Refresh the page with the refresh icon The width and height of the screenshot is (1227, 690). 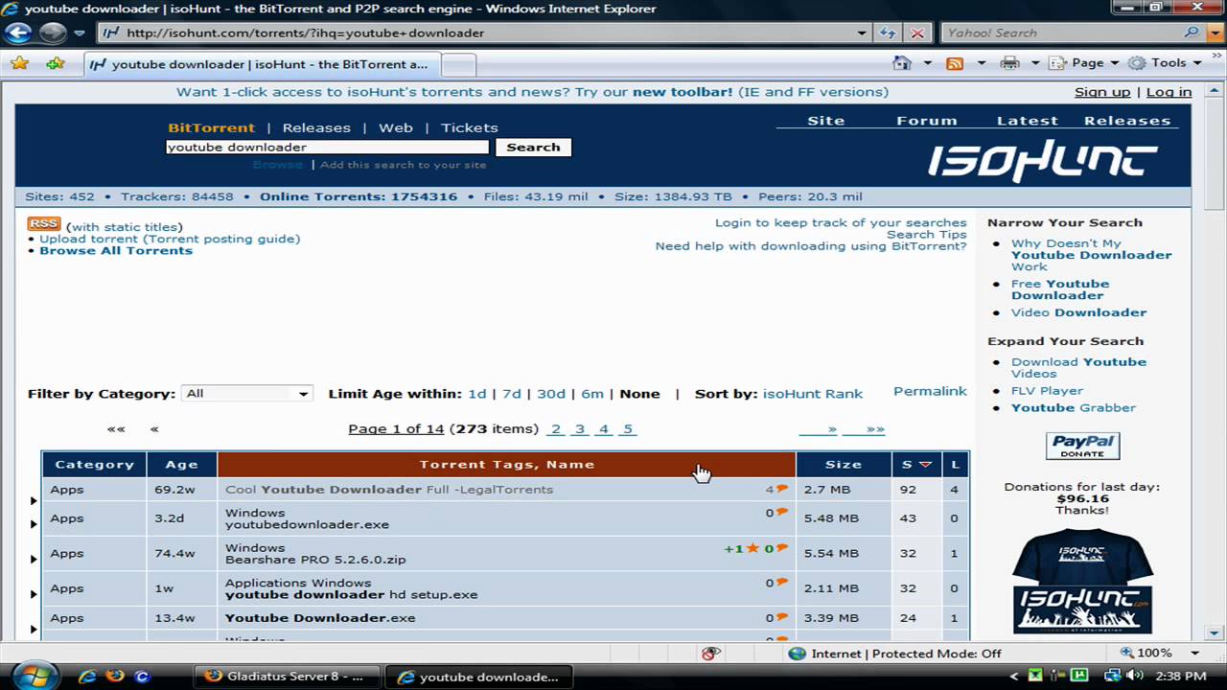pos(887,33)
